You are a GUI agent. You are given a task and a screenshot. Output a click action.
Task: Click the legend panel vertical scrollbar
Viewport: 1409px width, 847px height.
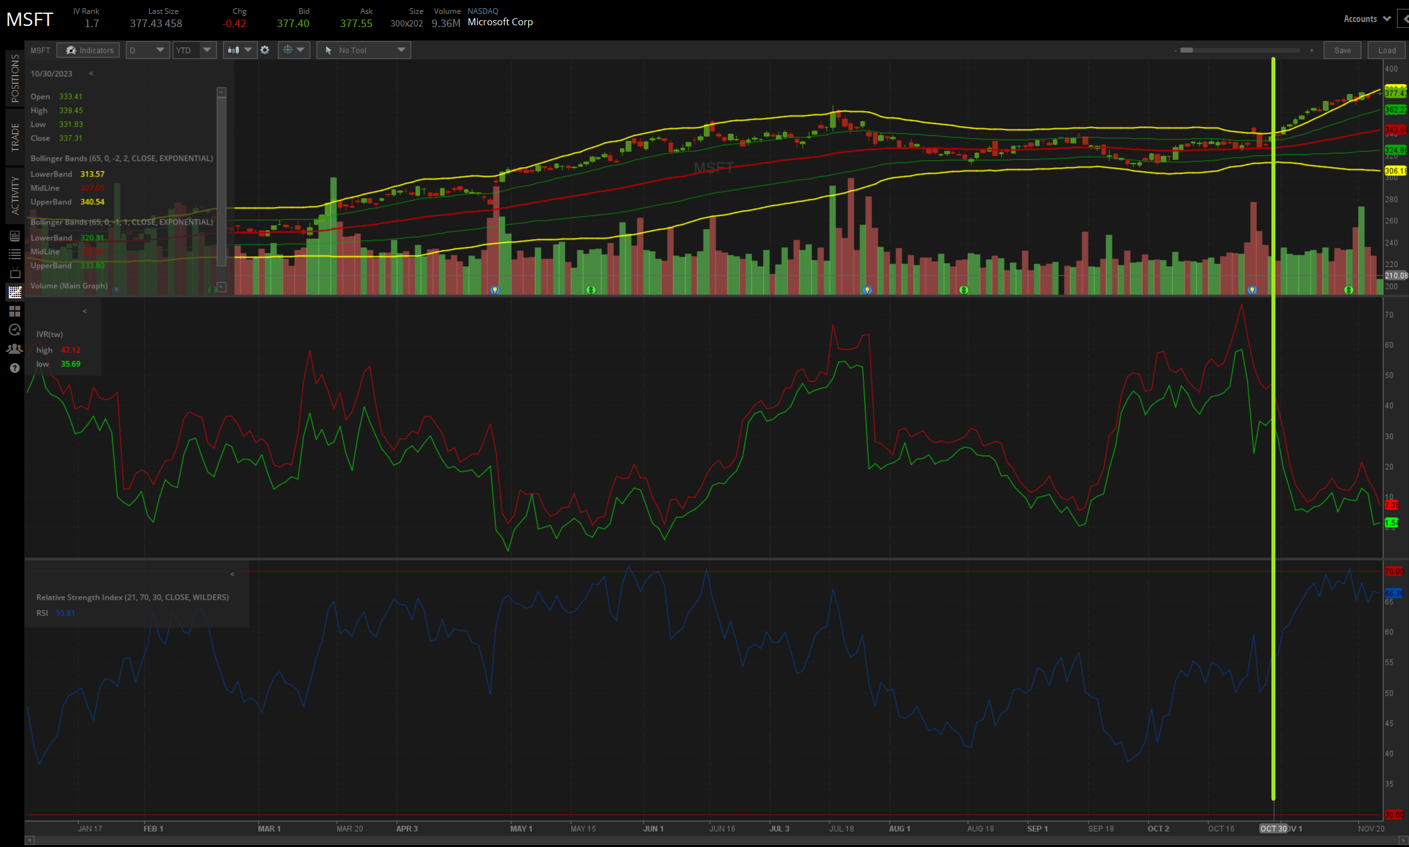pyautogui.click(x=221, y=182)
